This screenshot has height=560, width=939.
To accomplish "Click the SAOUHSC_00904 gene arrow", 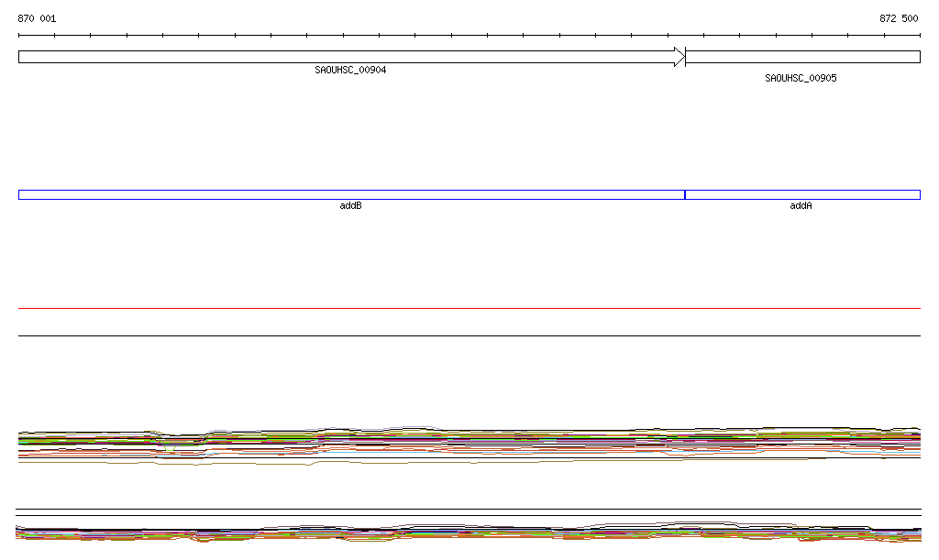I will click(348, 57).
